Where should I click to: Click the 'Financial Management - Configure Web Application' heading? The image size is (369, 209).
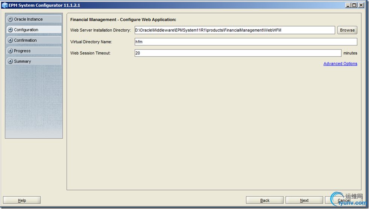click(x=123, y=20)
